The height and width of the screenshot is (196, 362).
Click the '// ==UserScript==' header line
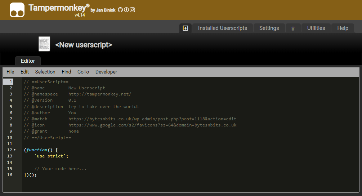[46, 82]
